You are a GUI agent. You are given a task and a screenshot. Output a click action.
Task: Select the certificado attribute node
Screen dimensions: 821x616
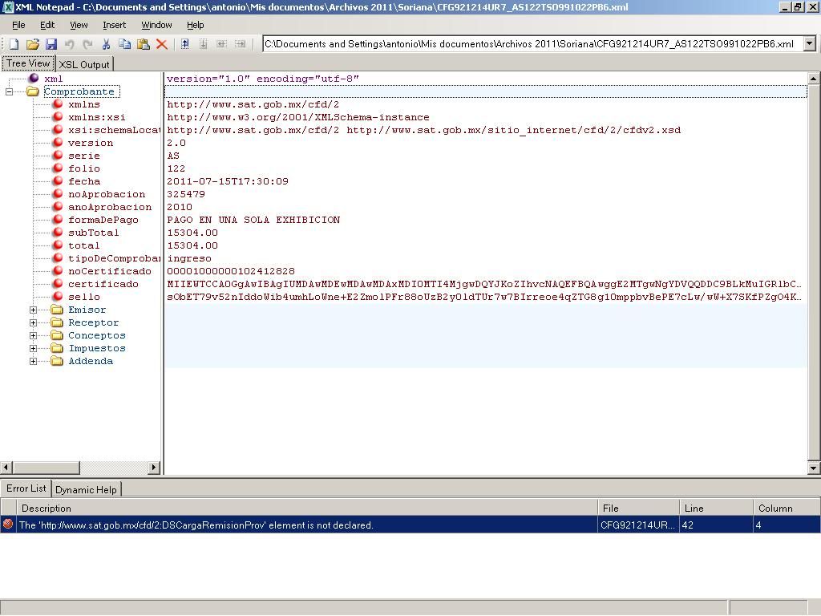[103, 284]
